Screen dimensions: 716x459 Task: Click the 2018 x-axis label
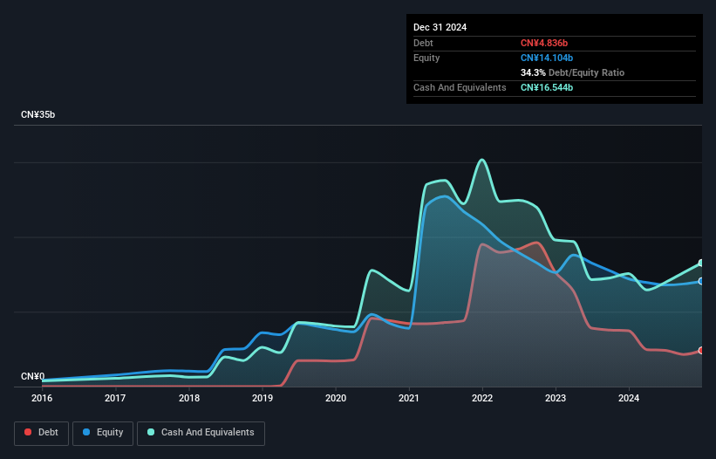click(189, 398)
